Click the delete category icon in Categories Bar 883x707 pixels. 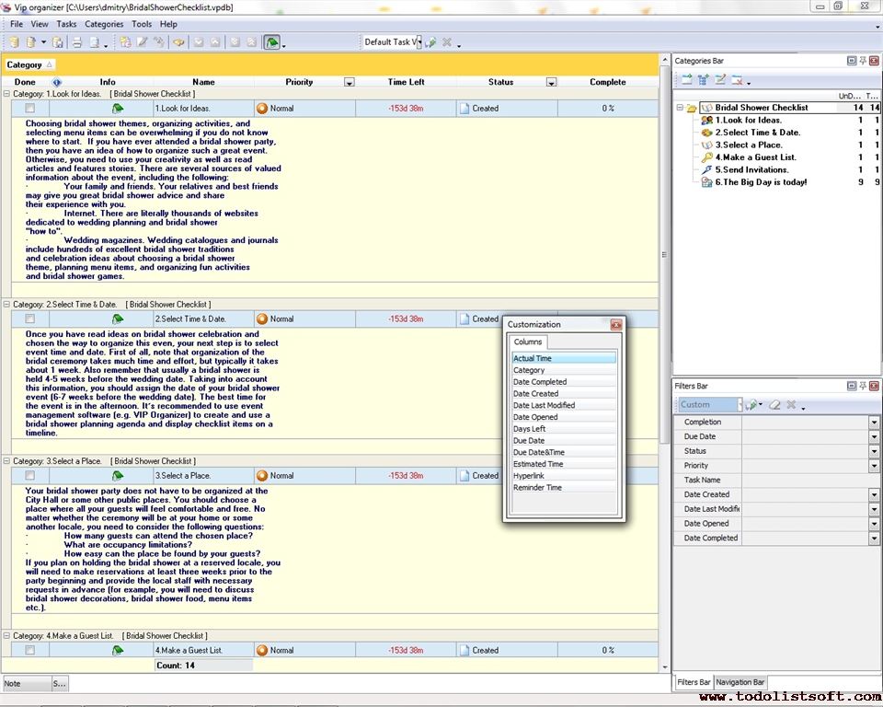[737, 81]
